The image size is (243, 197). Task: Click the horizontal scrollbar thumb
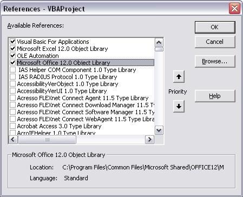click(47, 140)
